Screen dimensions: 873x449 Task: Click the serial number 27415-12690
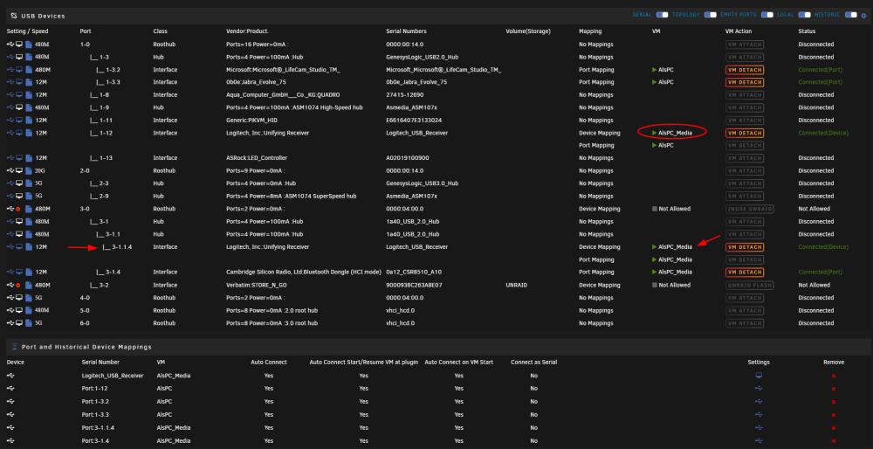pos(405,94)
